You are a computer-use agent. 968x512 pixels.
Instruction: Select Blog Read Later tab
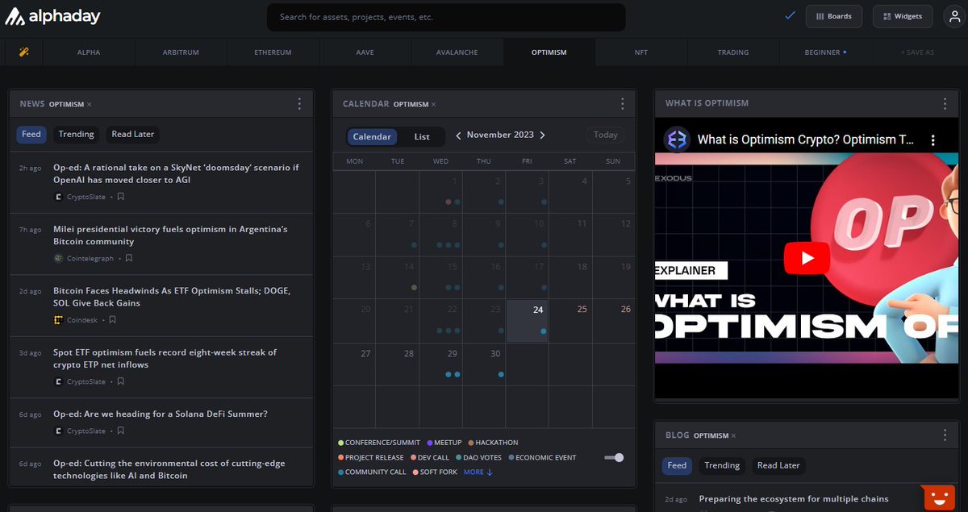pyautogui.click(x=778, y=466)
